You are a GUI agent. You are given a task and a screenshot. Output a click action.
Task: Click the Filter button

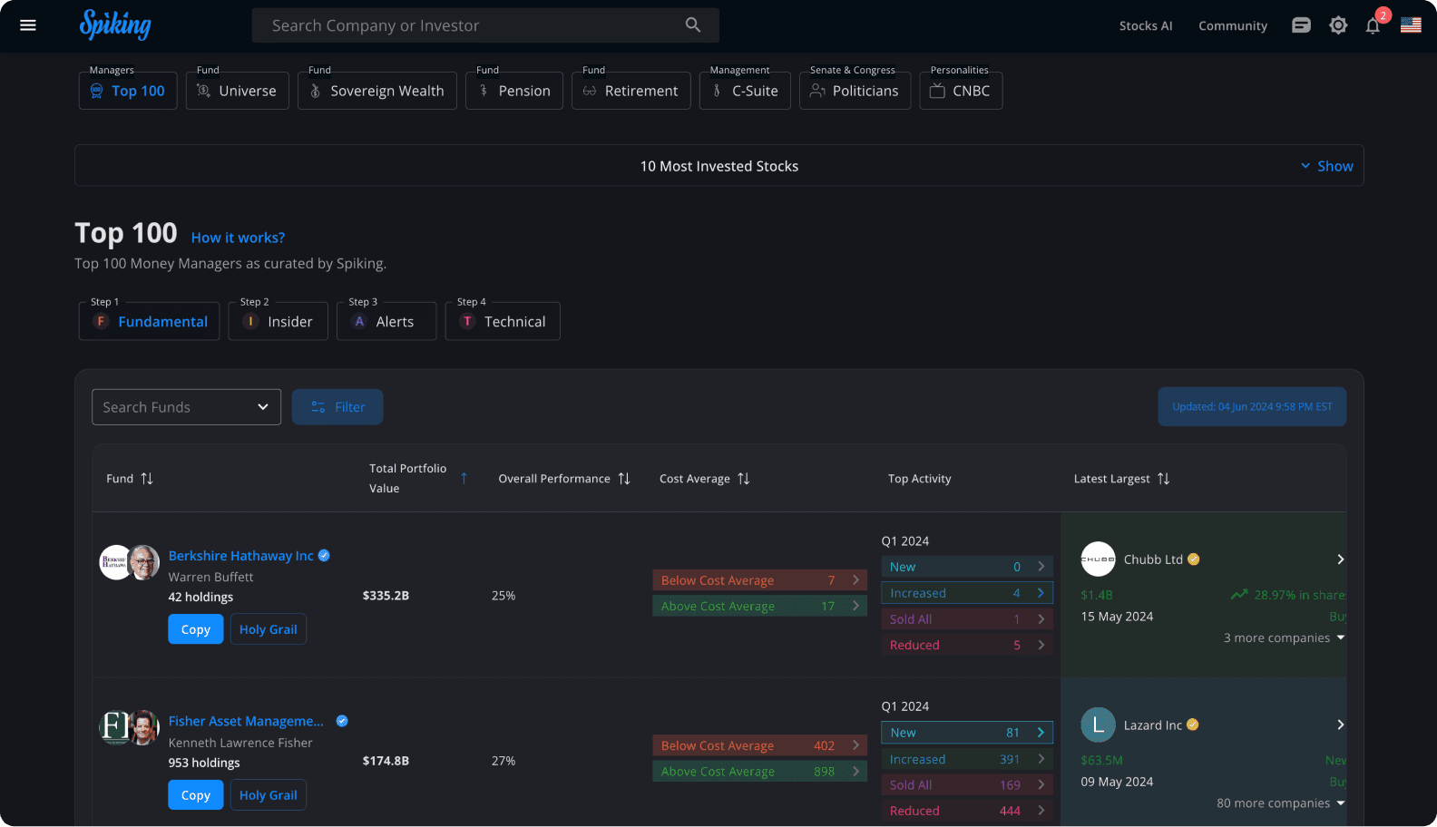click(x=337, y=407)
